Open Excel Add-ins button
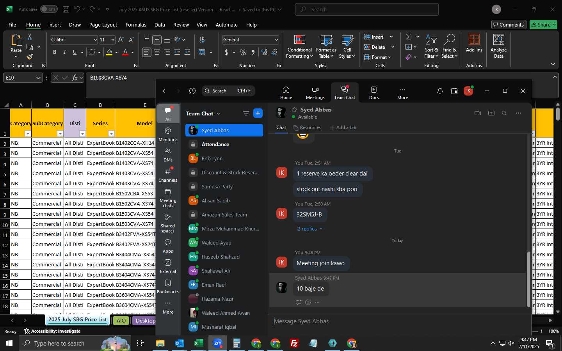The image size is (562, 351). pos(474,43)
